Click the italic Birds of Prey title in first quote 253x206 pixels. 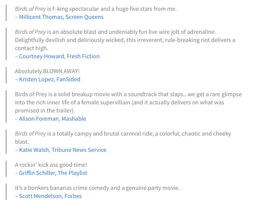(x=30, y=9)
